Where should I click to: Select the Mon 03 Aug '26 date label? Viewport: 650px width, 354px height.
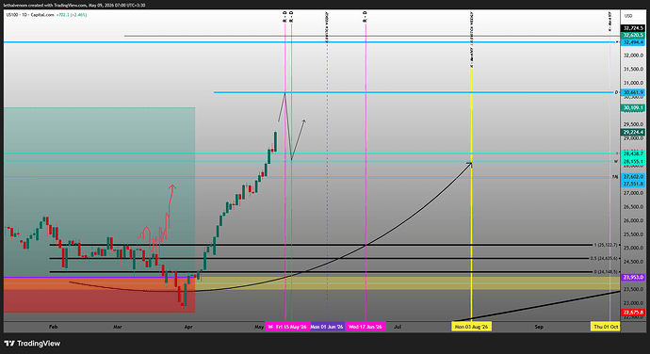tap(472, 327)
